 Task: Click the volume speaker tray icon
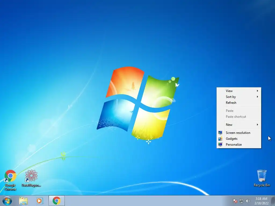248,201
